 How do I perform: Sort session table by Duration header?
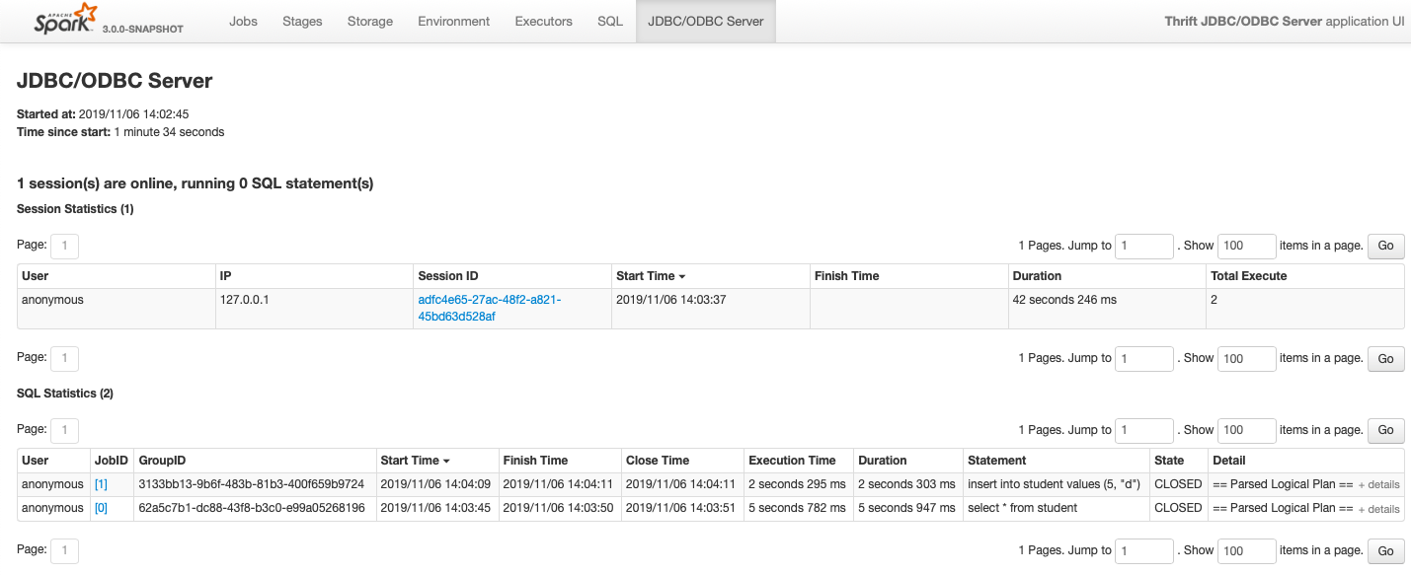(x=1037, y=276)
